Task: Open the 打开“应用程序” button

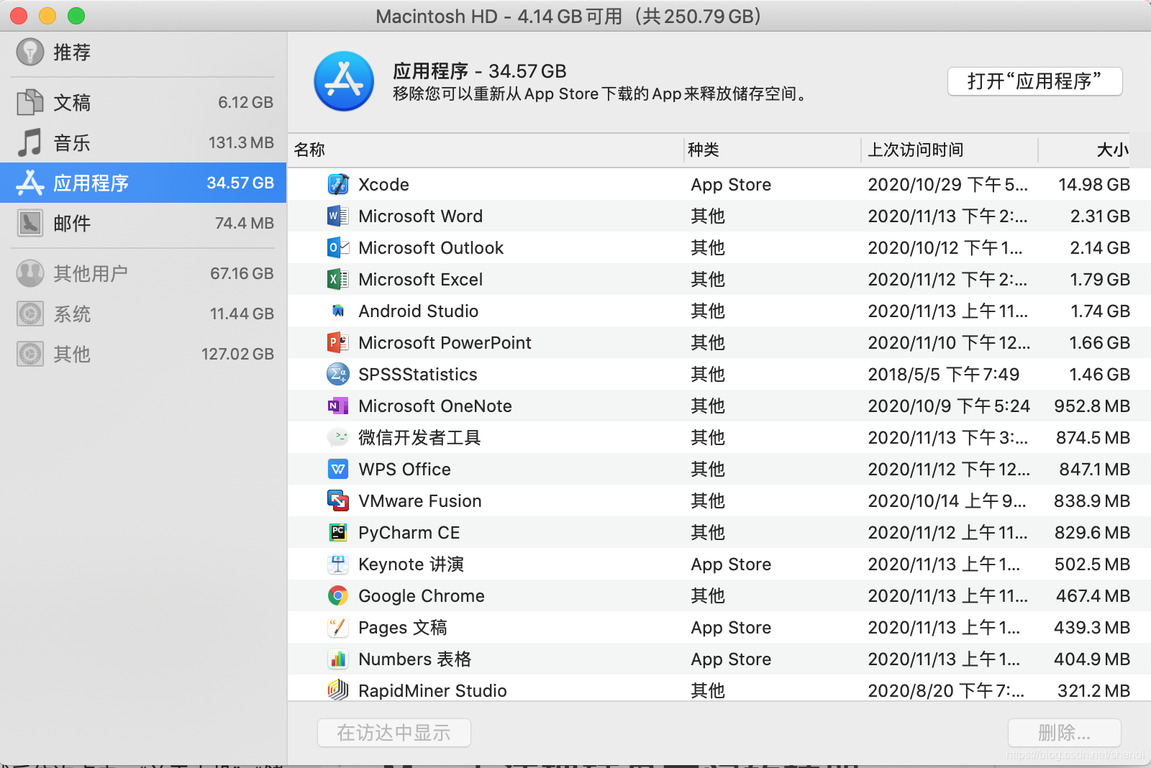Action: click(x=1034, y=81)
